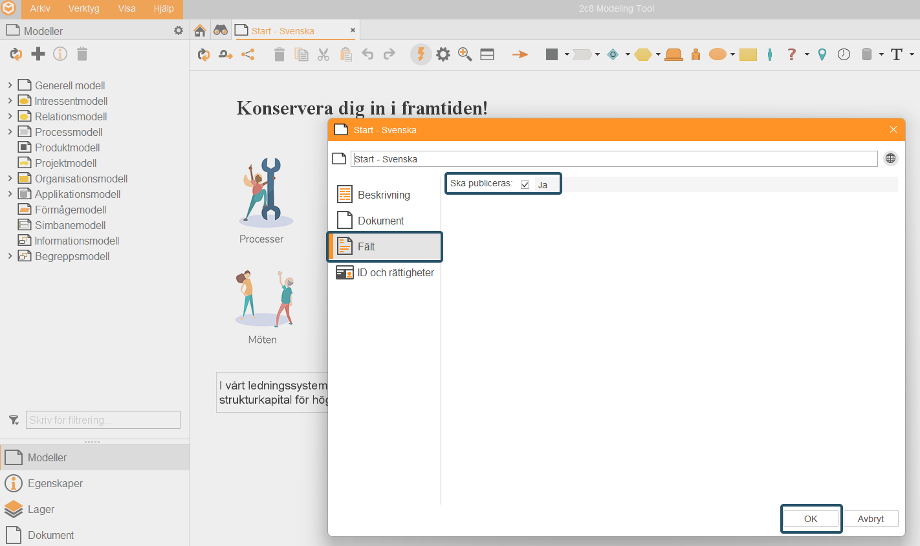Image resolution: width=920 pixels, height=546 pixels.
Task: Switch to the Start - Svenska tab
Action: click(x=283, y=30)
